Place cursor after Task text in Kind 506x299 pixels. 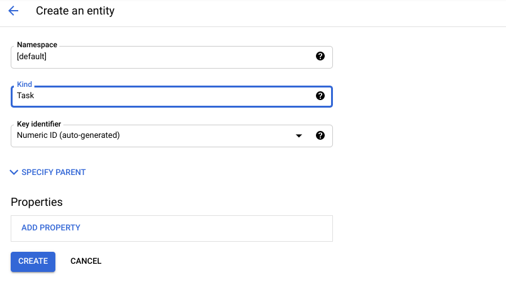click(35, 96)
